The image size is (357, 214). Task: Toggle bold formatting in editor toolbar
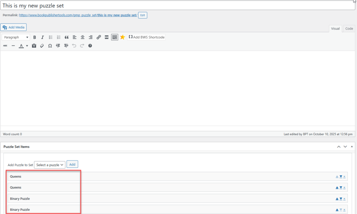pos(35,37)
